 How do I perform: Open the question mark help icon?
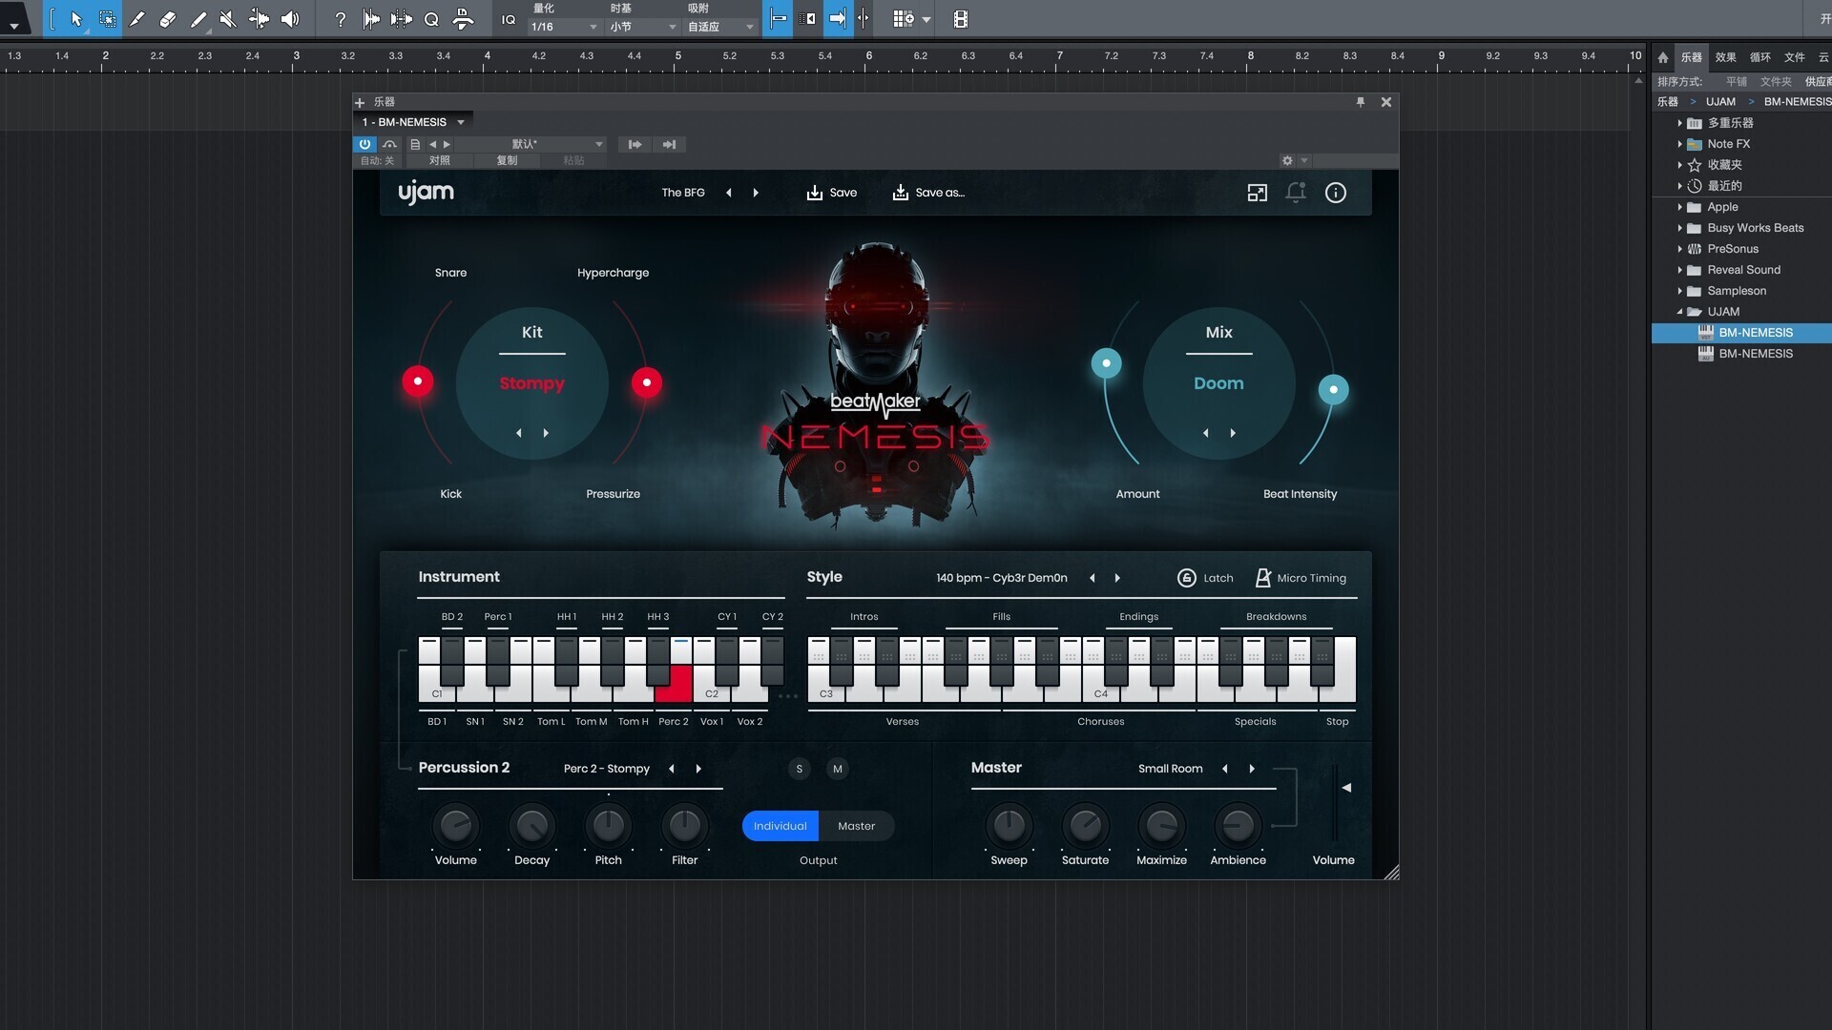pyautogui.click(x=341, y=18)
